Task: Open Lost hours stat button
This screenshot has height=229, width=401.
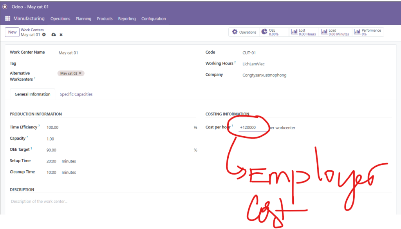Action: point(303,32)
